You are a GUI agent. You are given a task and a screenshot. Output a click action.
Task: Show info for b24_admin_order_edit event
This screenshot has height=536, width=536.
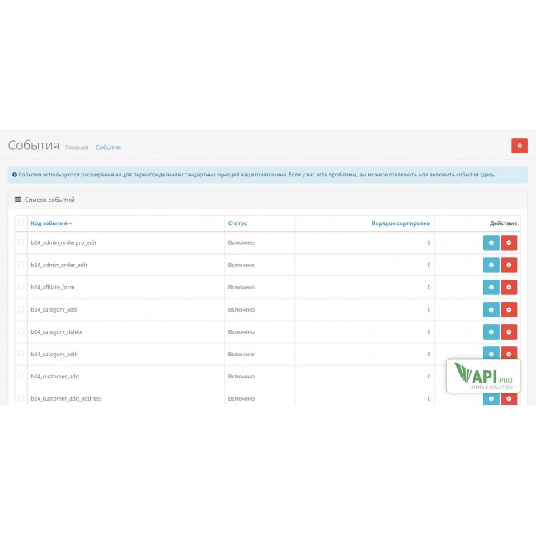coord(491,265)
